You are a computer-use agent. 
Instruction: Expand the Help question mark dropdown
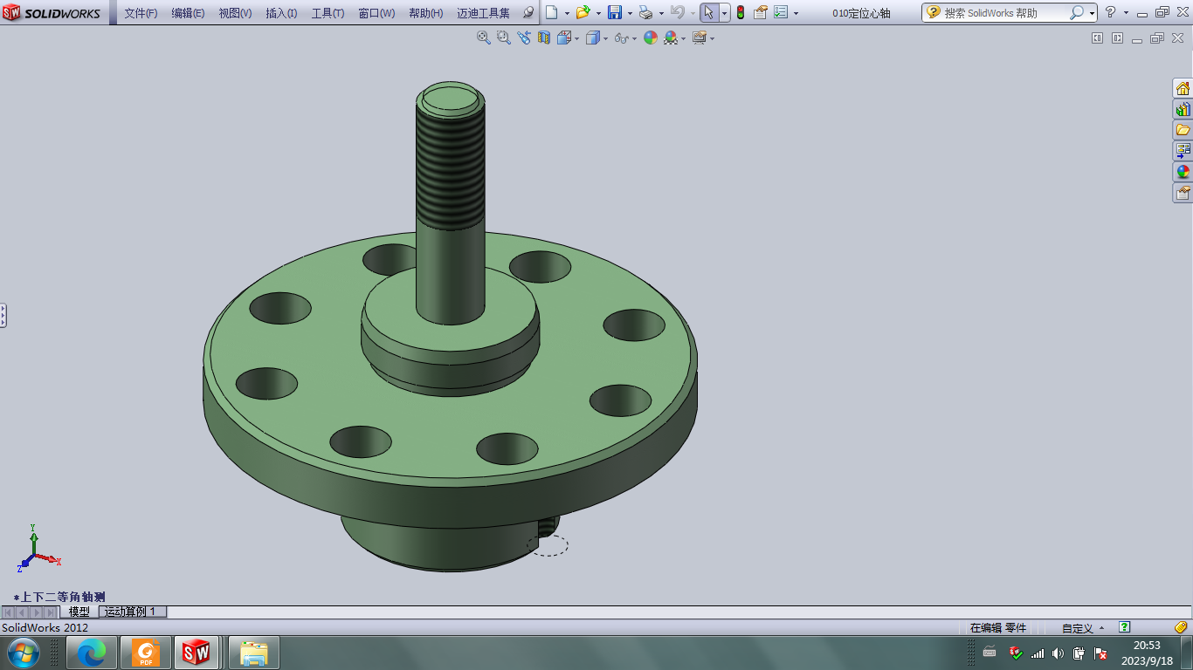[x=1126, y=13]
